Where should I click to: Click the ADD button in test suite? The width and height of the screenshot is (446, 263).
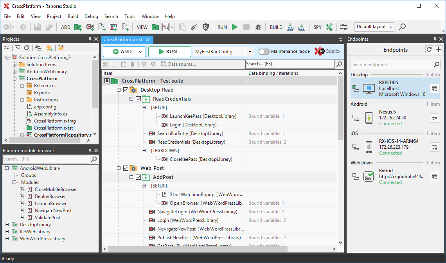point(124,52)
